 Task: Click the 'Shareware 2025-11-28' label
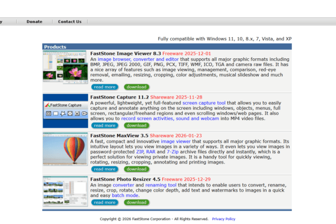coord(176,97)
